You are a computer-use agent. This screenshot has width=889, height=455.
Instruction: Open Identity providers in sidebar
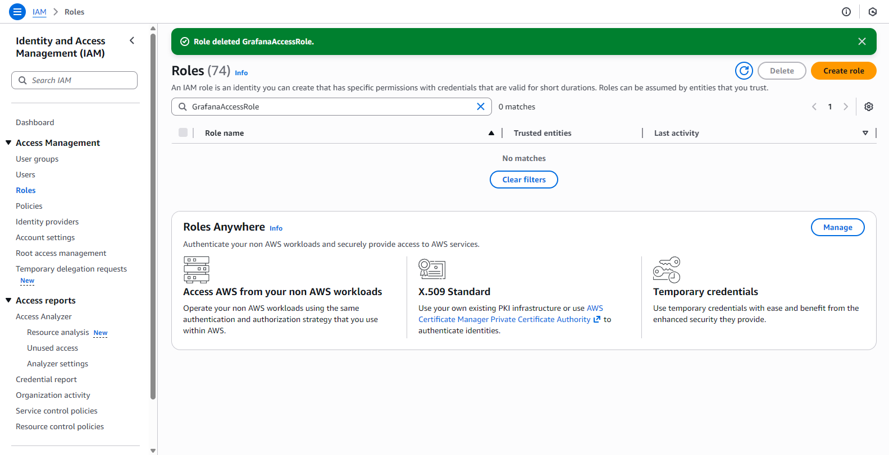(47, 222)
